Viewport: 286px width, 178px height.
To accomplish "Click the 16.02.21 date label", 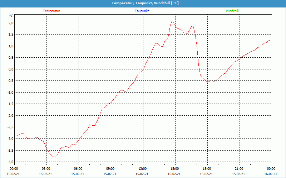I will pos(271,174).
